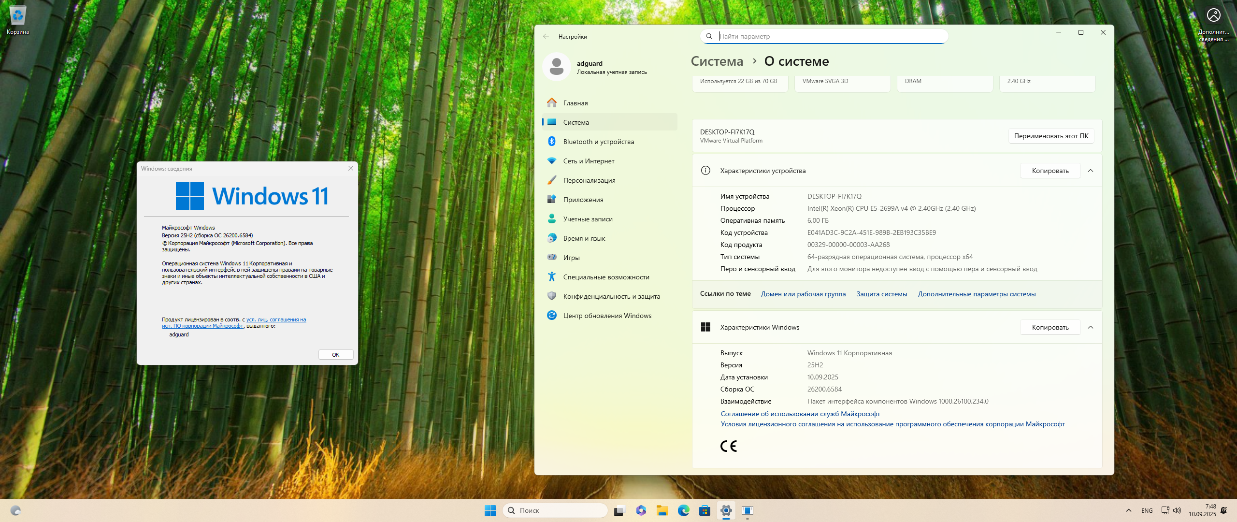Screen dimensions: 1237x522
Task: Collapse the Характеристики Windows section
Action: click(1091, 327)
